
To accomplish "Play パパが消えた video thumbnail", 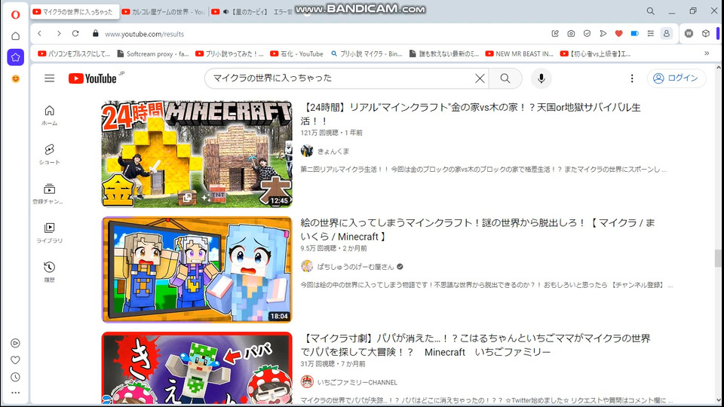I will (x=197, y=368).
